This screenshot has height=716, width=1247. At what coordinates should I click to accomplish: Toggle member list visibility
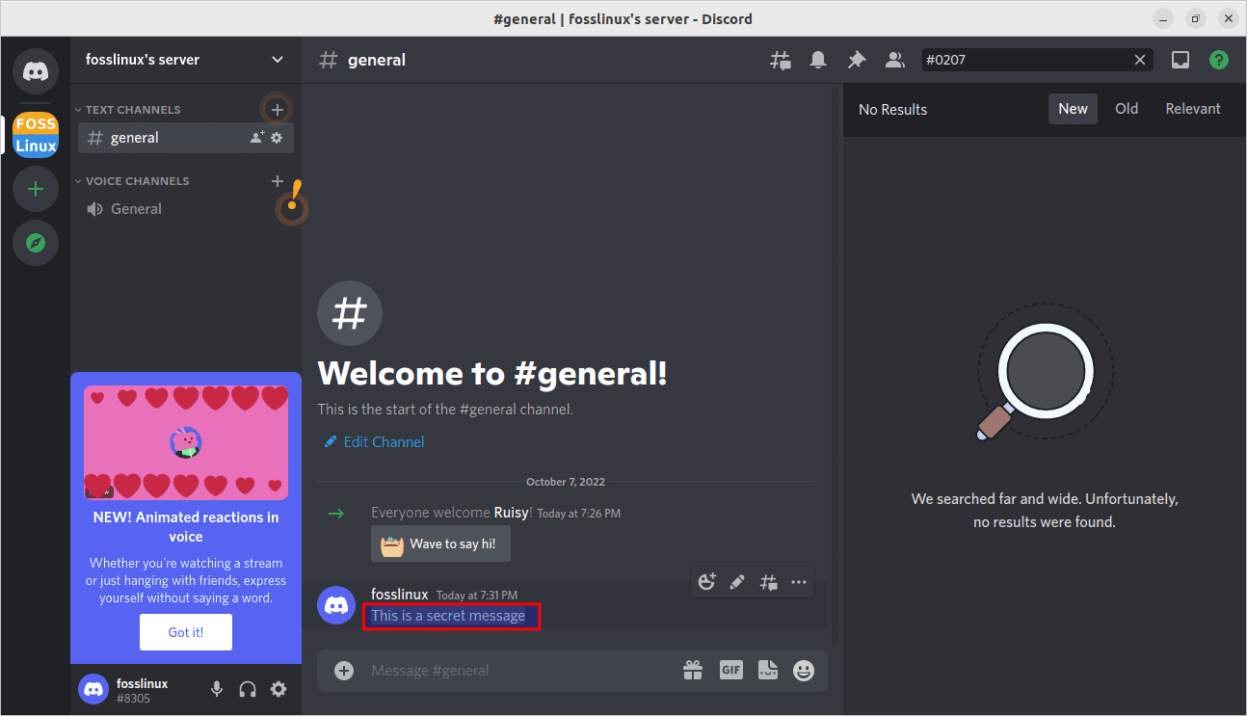894,60
